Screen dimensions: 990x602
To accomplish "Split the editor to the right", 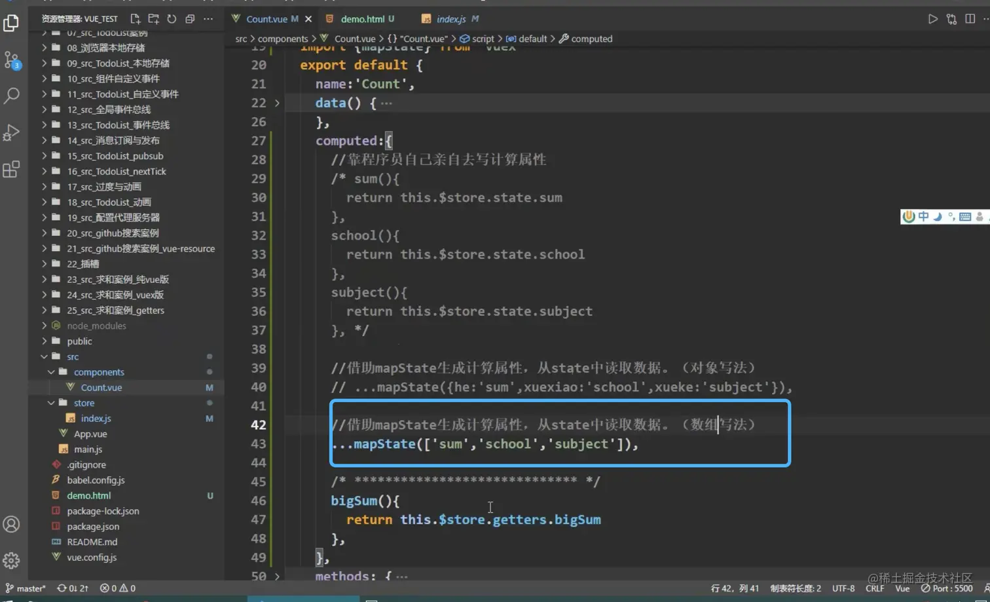I will 970,19.
